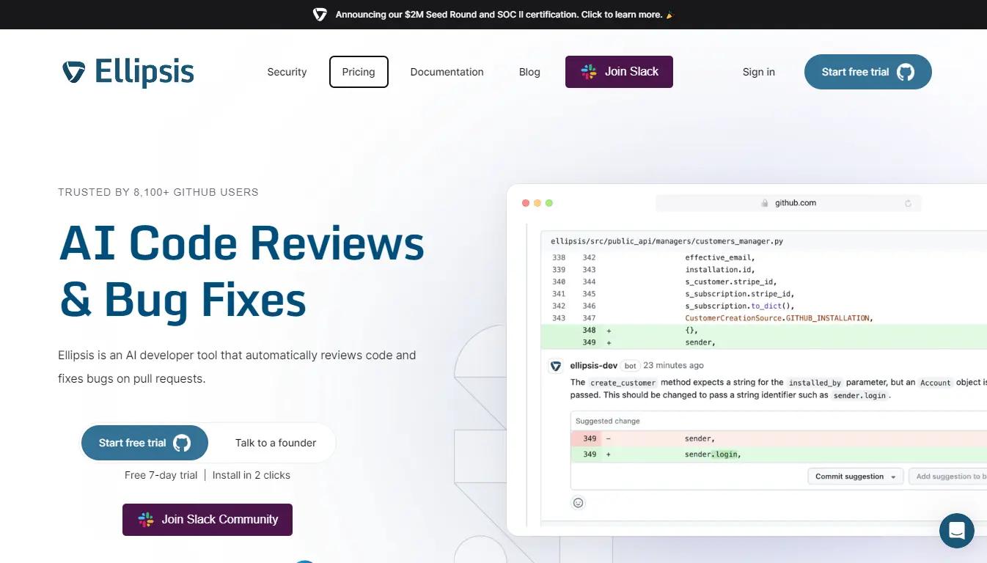Click the removed line 349 'sender,'
This screenshot has height=563, width=987.
[779, 438]
